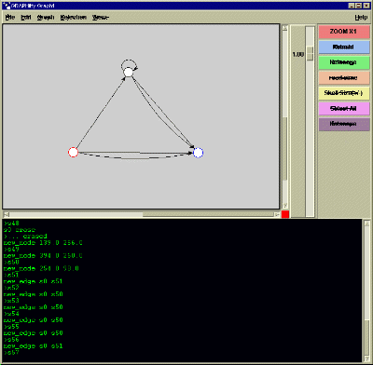The width and height of the screenshot is (373, 365).
Task: Open the File menu
Action: tap(10, 18)
